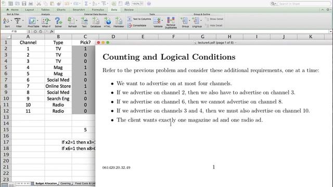Click Text to Columns button
Image resolution: width=333 pixels, height=187 pixels.
(139, 19)
